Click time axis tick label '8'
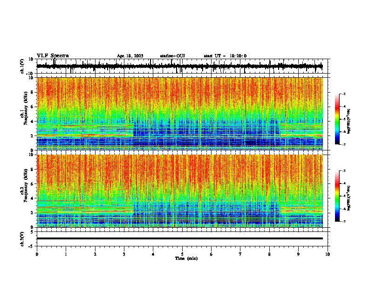This screenshot has height=285, width=369. coord(269,254)
